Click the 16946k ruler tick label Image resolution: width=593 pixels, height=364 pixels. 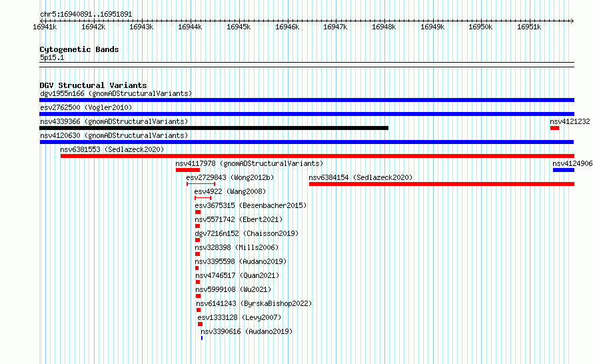[x=287, y=27]
